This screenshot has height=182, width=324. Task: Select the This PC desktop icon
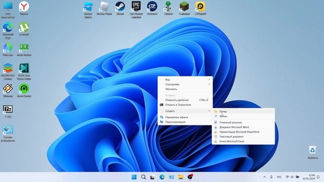pyautogui.click(x=8, y=10)
